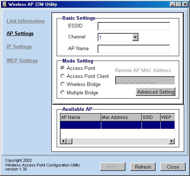The image size is (190, 176).
Task: Click the Refresh button
Action: tap(143, 167)
